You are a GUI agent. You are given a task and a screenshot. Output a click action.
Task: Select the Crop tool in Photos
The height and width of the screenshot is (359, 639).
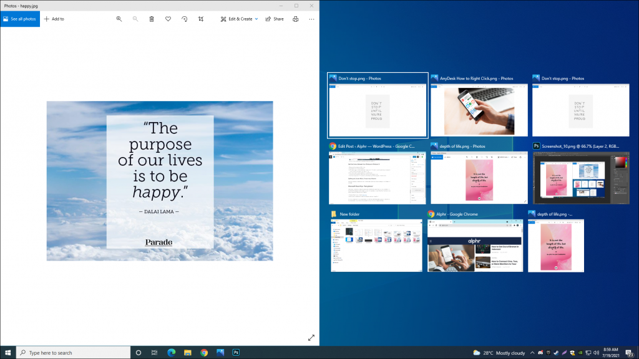coord(200,19)
